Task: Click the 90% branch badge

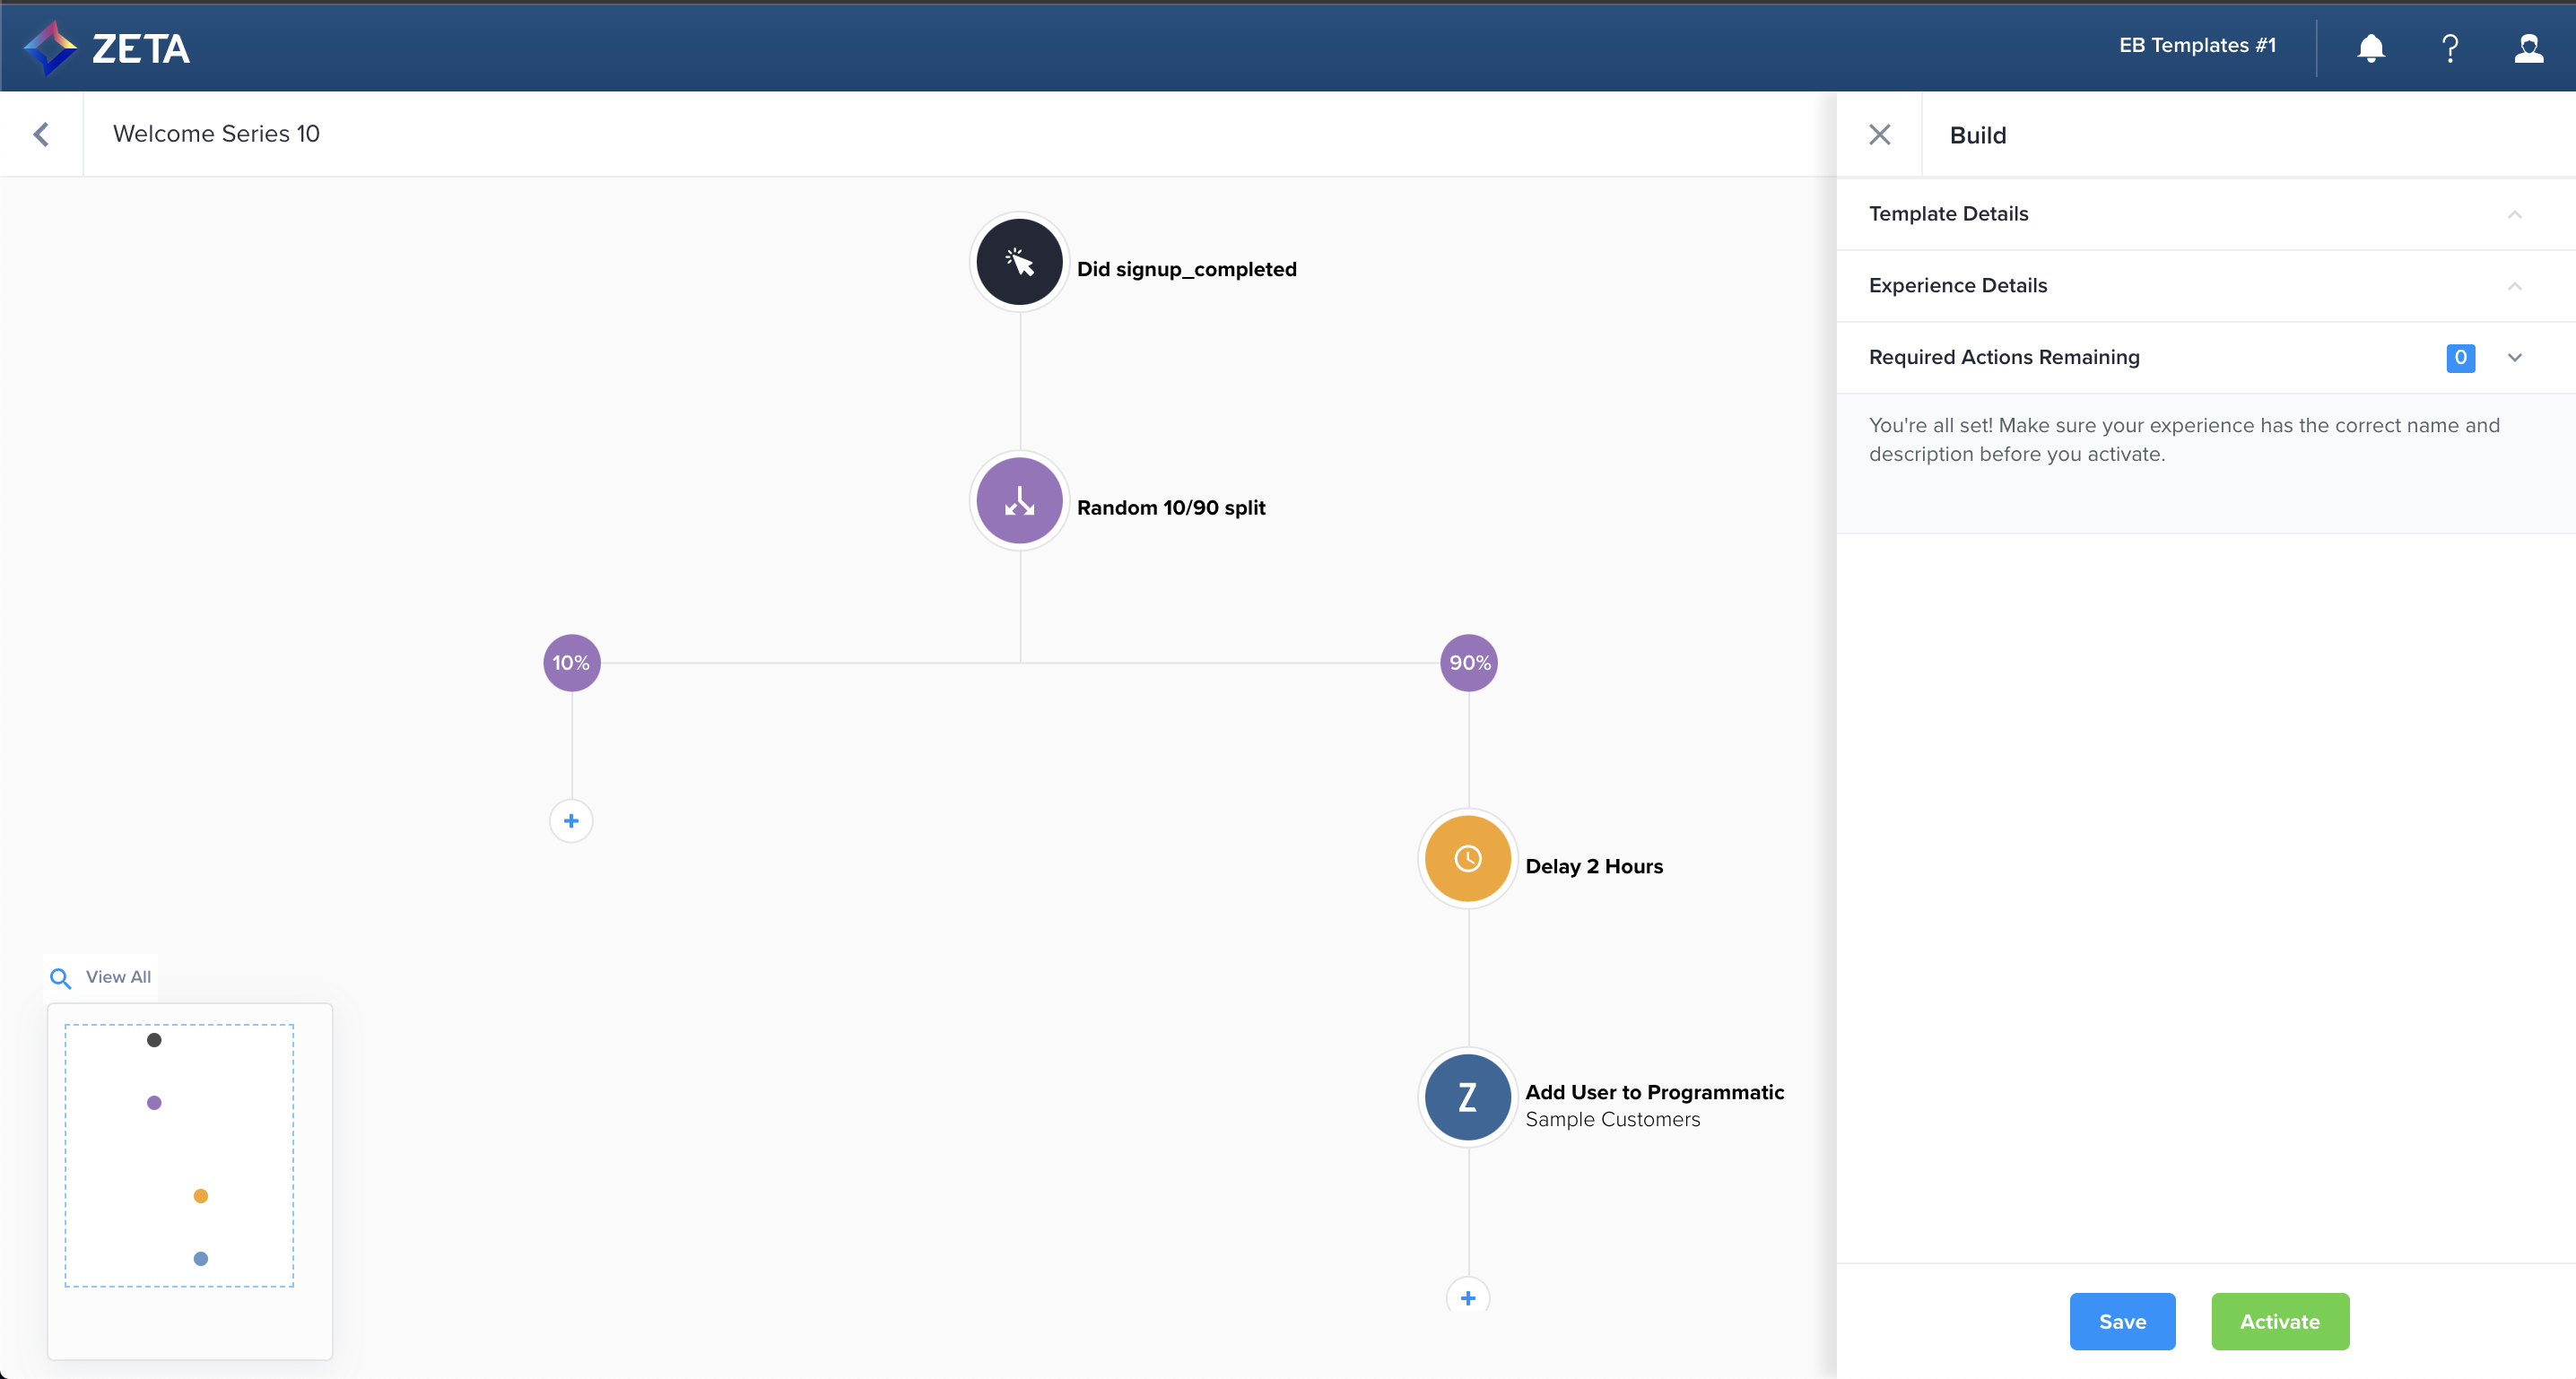Action: 1468,663
